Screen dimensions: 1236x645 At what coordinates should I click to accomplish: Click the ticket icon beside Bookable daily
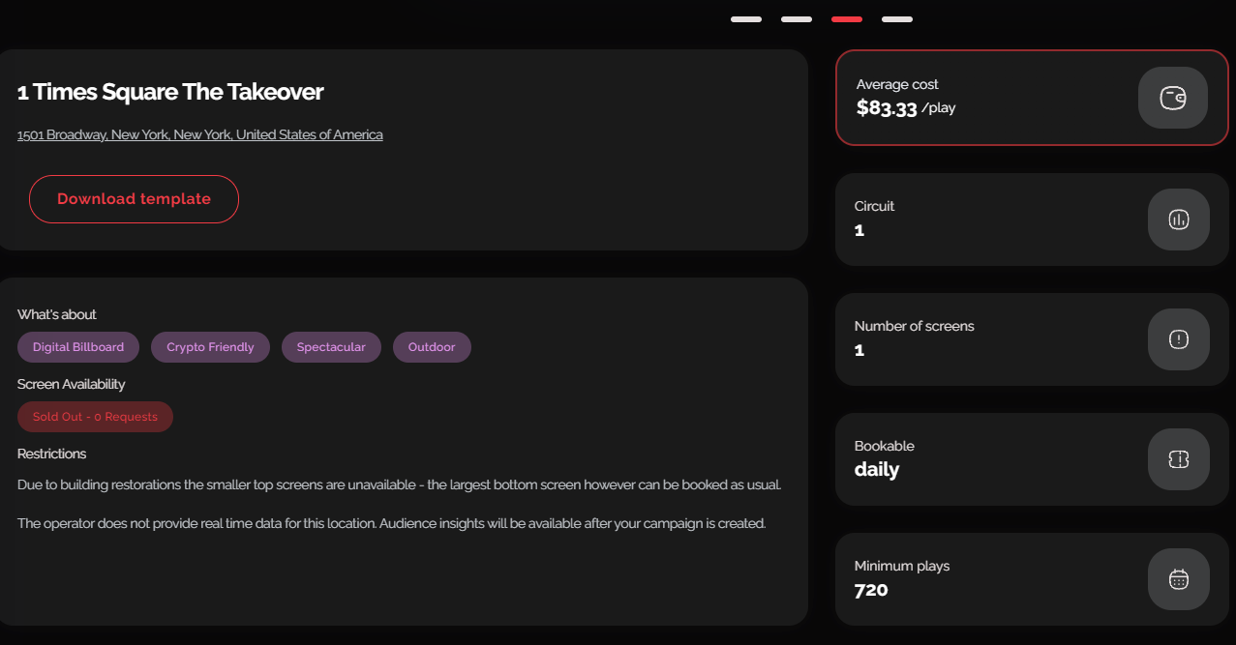[1178, 459]
